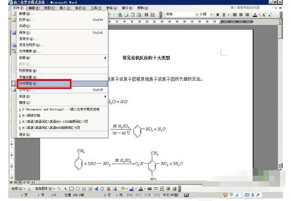Screen dimensions: 291x201
Task: Click the print preview icon in menu
Action: (14, 83)
